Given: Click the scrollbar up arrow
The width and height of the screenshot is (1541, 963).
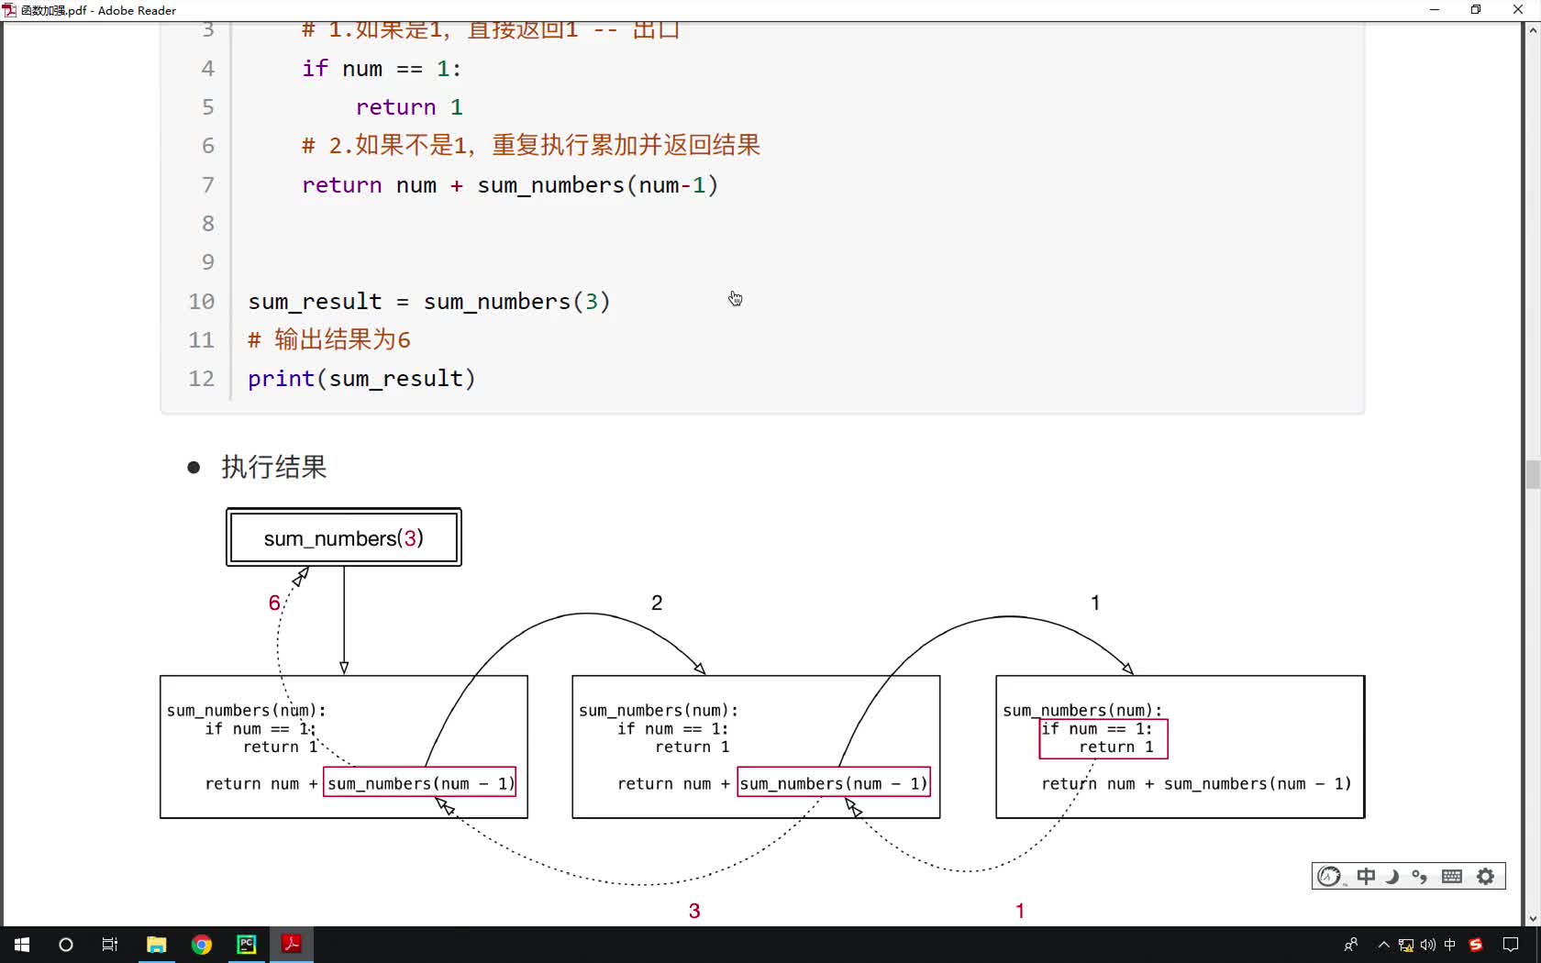Looking at the screenshot, I should pyautogui.click(x=1532, y=30).
